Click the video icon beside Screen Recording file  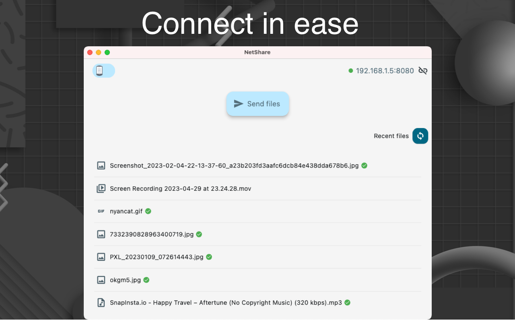(101, 188)
